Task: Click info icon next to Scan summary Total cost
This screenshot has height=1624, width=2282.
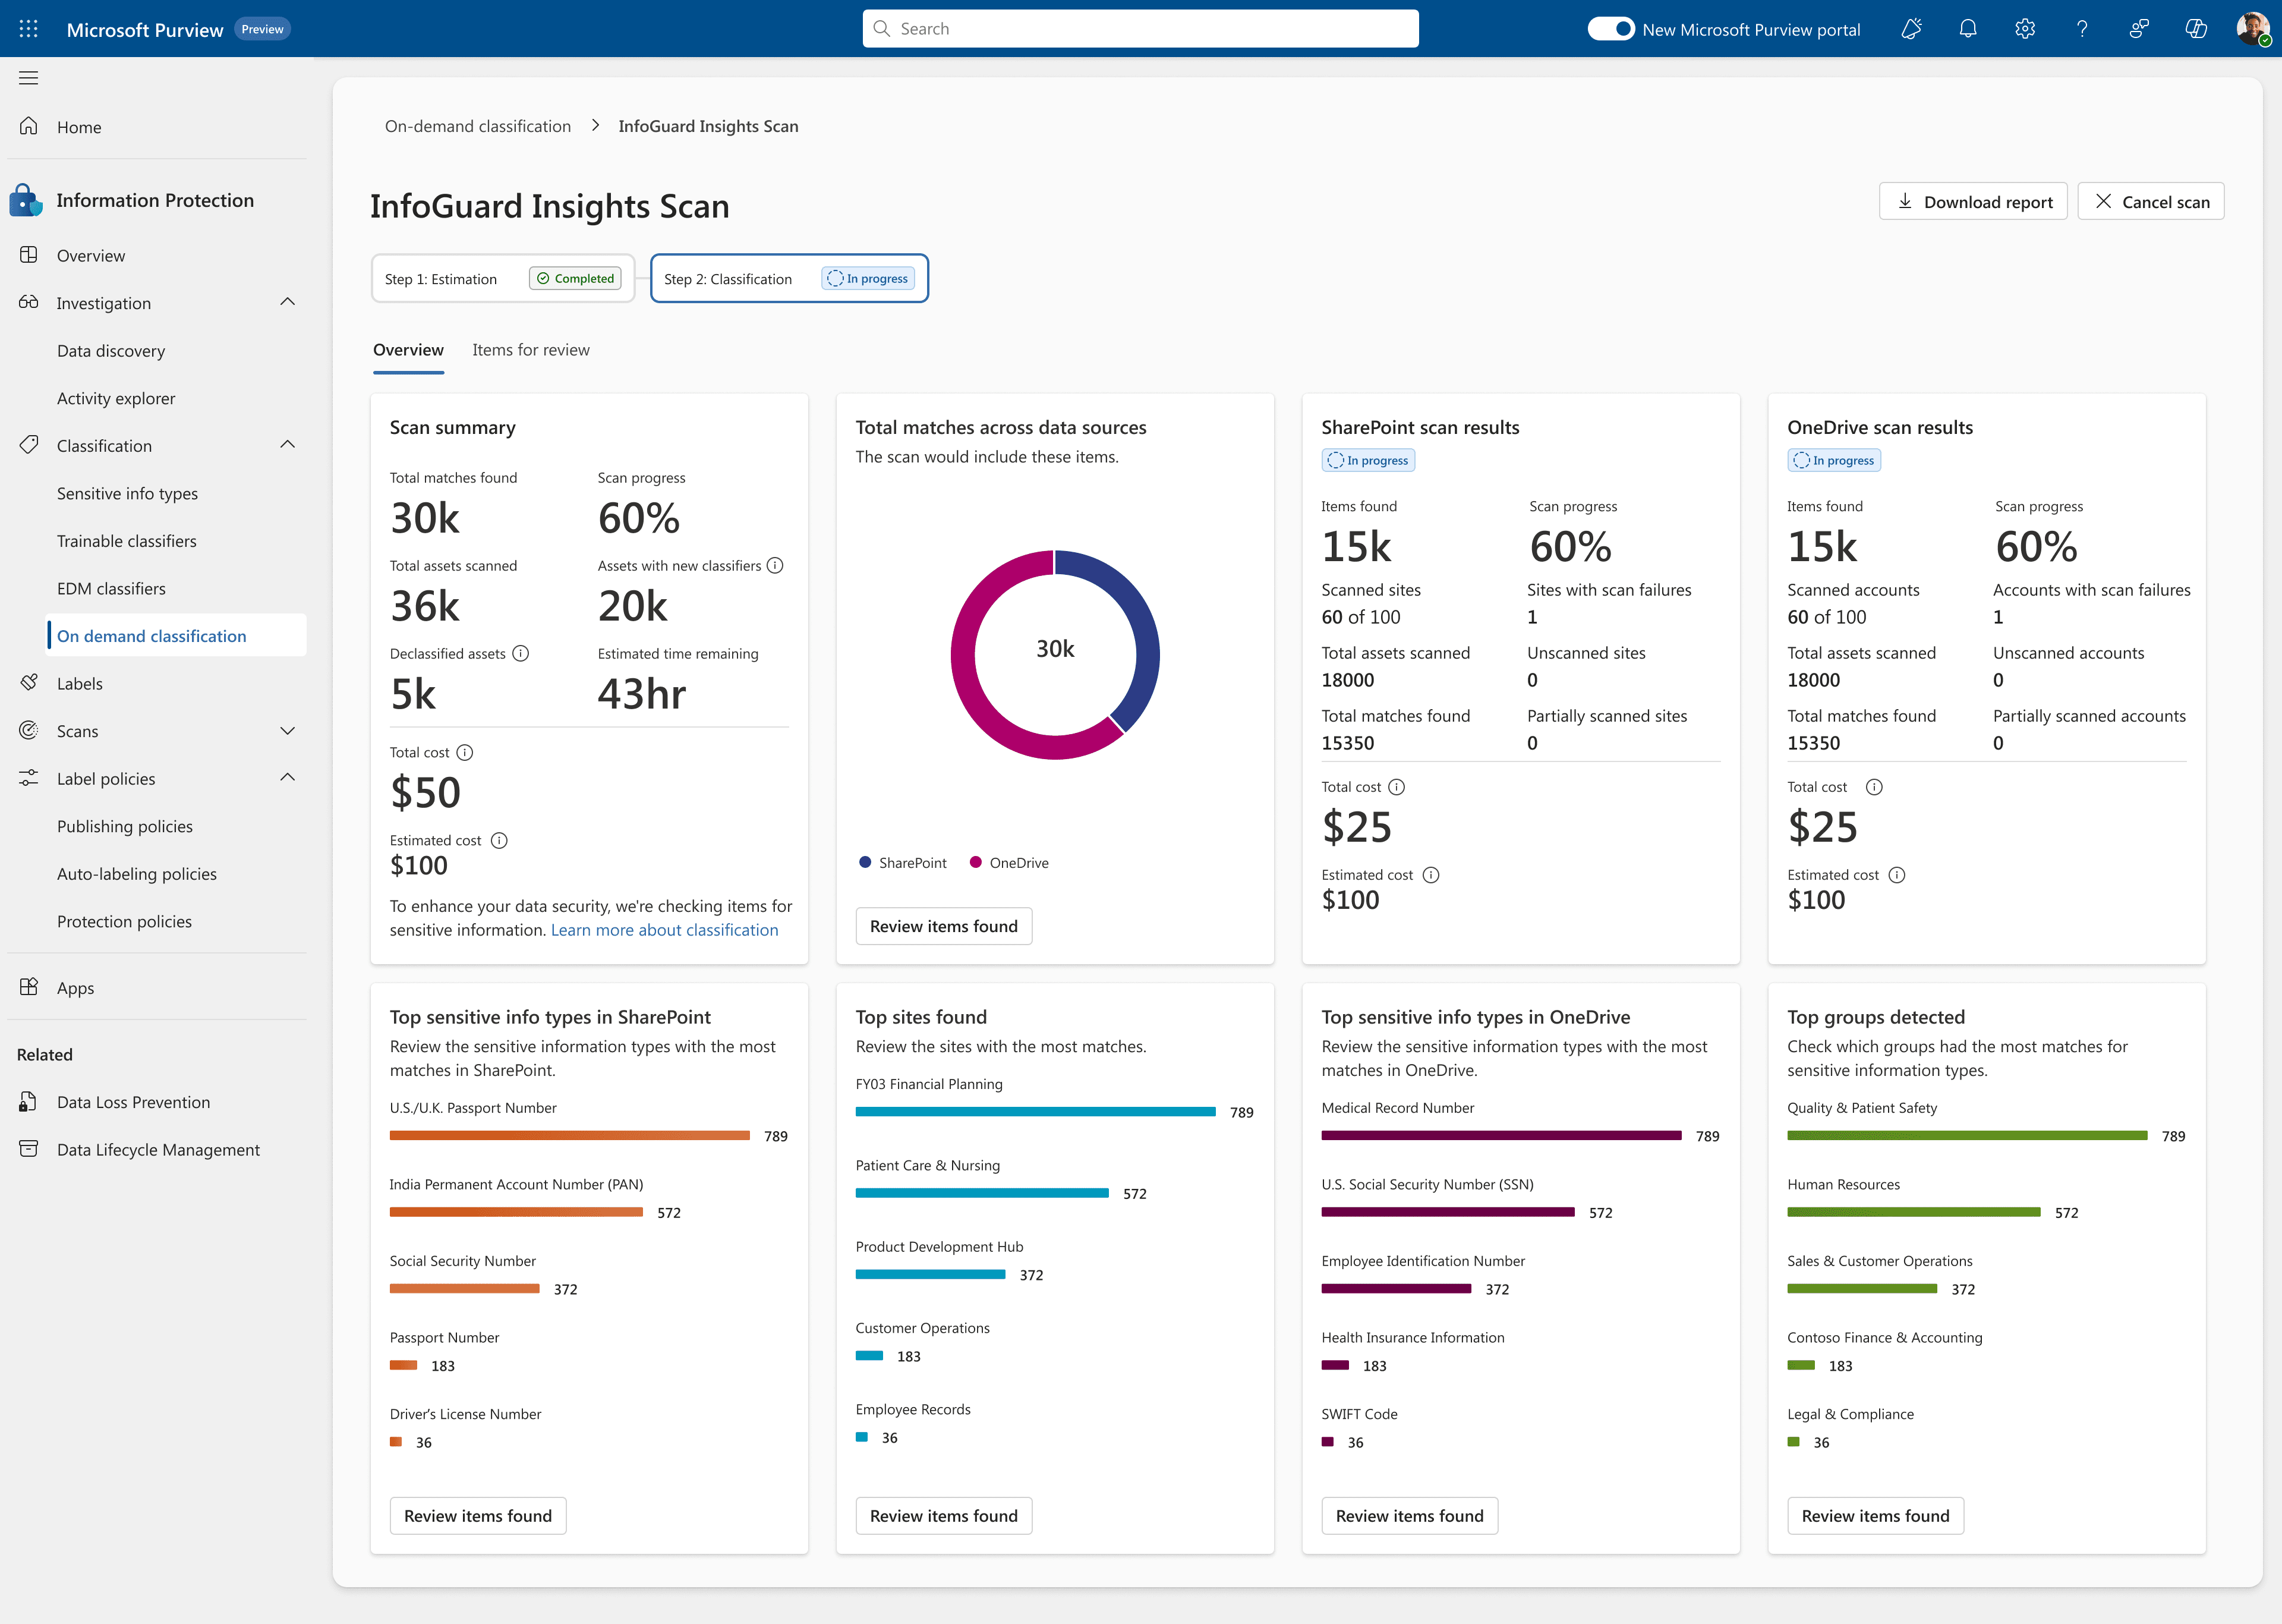Action: coord(465,753)
